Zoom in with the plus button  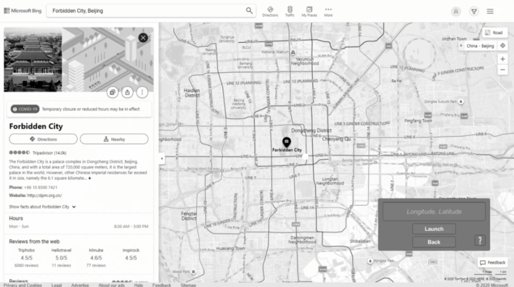[503, 59]
